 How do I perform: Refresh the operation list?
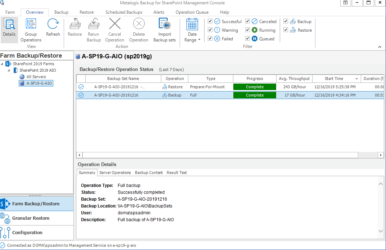coord(53,24)
